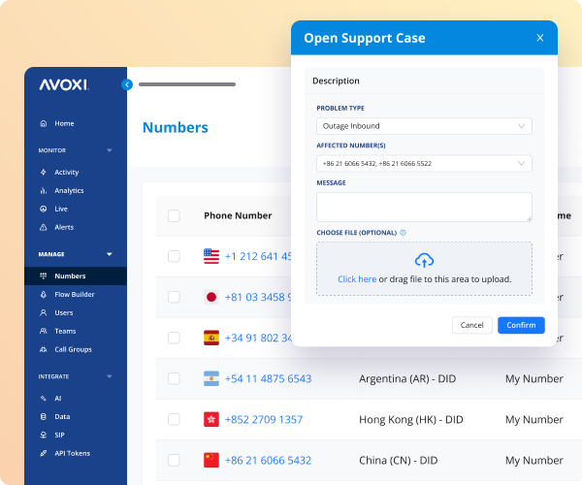The width and height of the screenshot is (582, 485).
Task: Click the 'Hong Kong (HK) - DID' cell
Action: (x=411, y=420)
